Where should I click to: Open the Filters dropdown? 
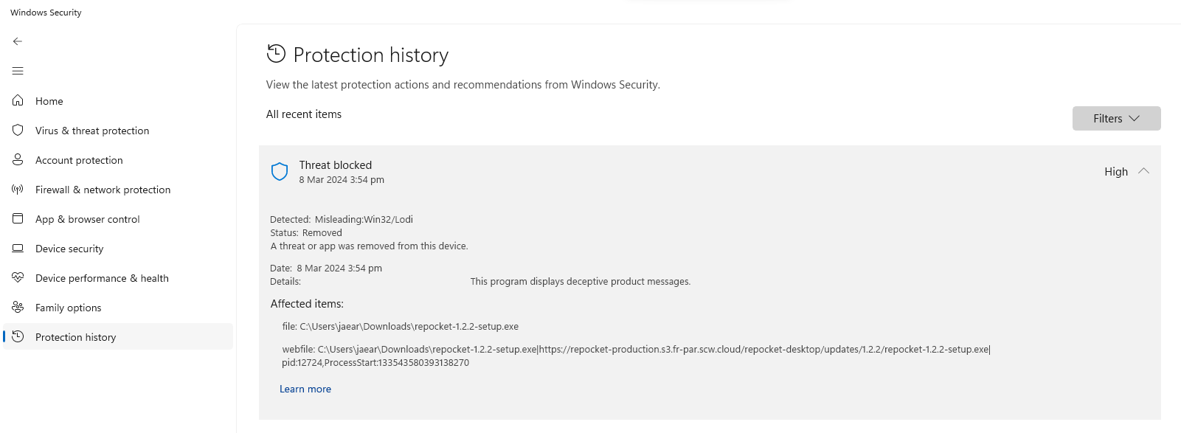1116,119
